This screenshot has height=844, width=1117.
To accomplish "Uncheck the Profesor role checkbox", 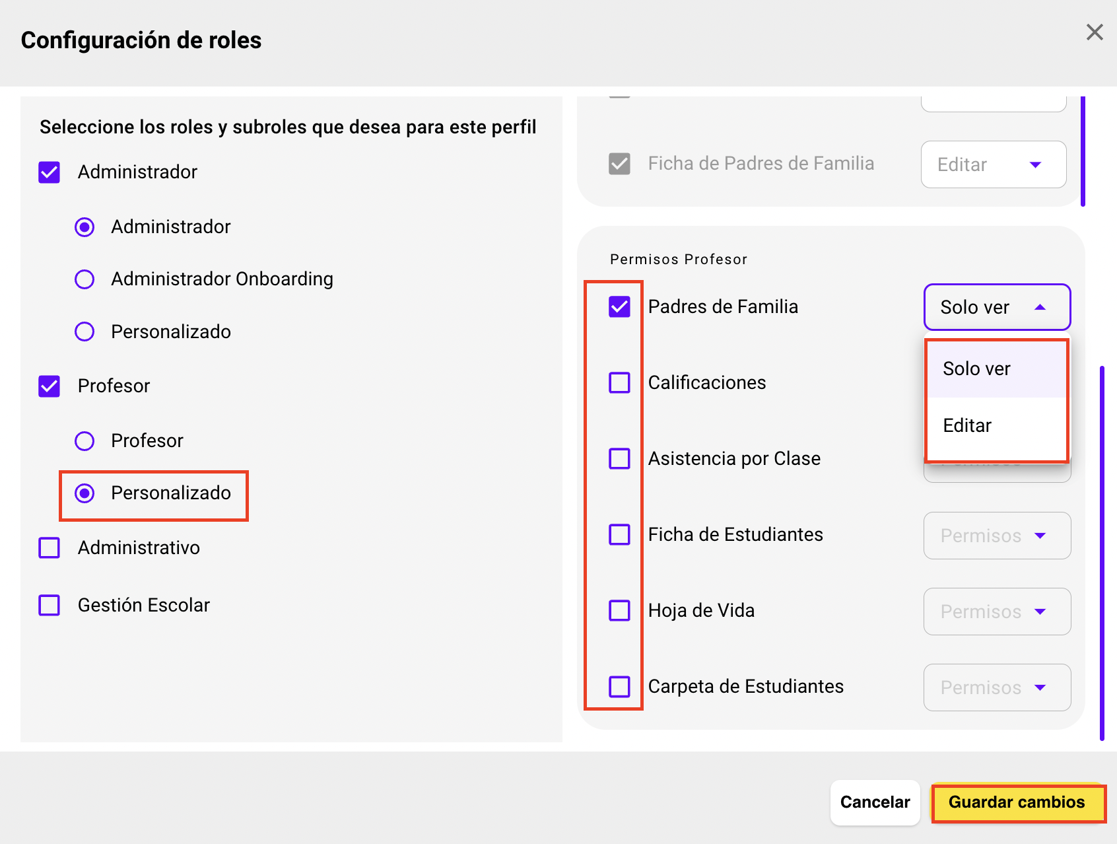I will (50, 386).
